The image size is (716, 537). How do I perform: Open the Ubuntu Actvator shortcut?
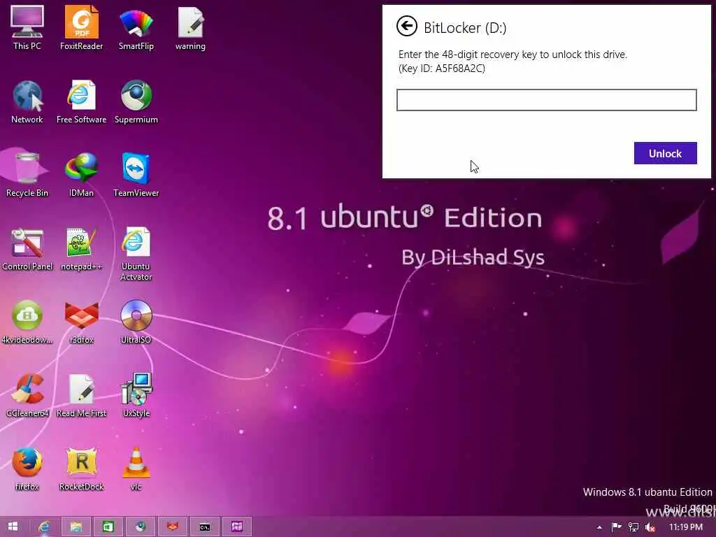tap(136, 254)
